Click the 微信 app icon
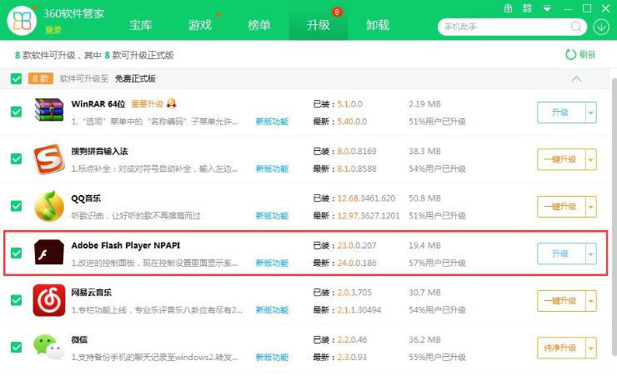The width and height of the screenshot is (617, 376). coord(49,347)
